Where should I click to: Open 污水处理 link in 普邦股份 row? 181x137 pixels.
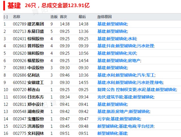click(x=145, y=46)
